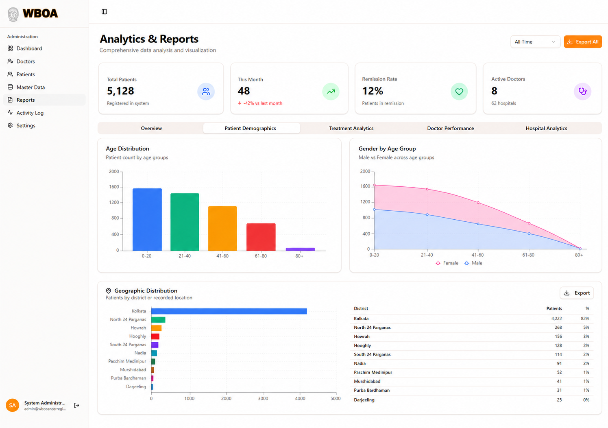608x428 pixels.
Task: Click the Murshidabad table row
Action: (x=472, y=381)
